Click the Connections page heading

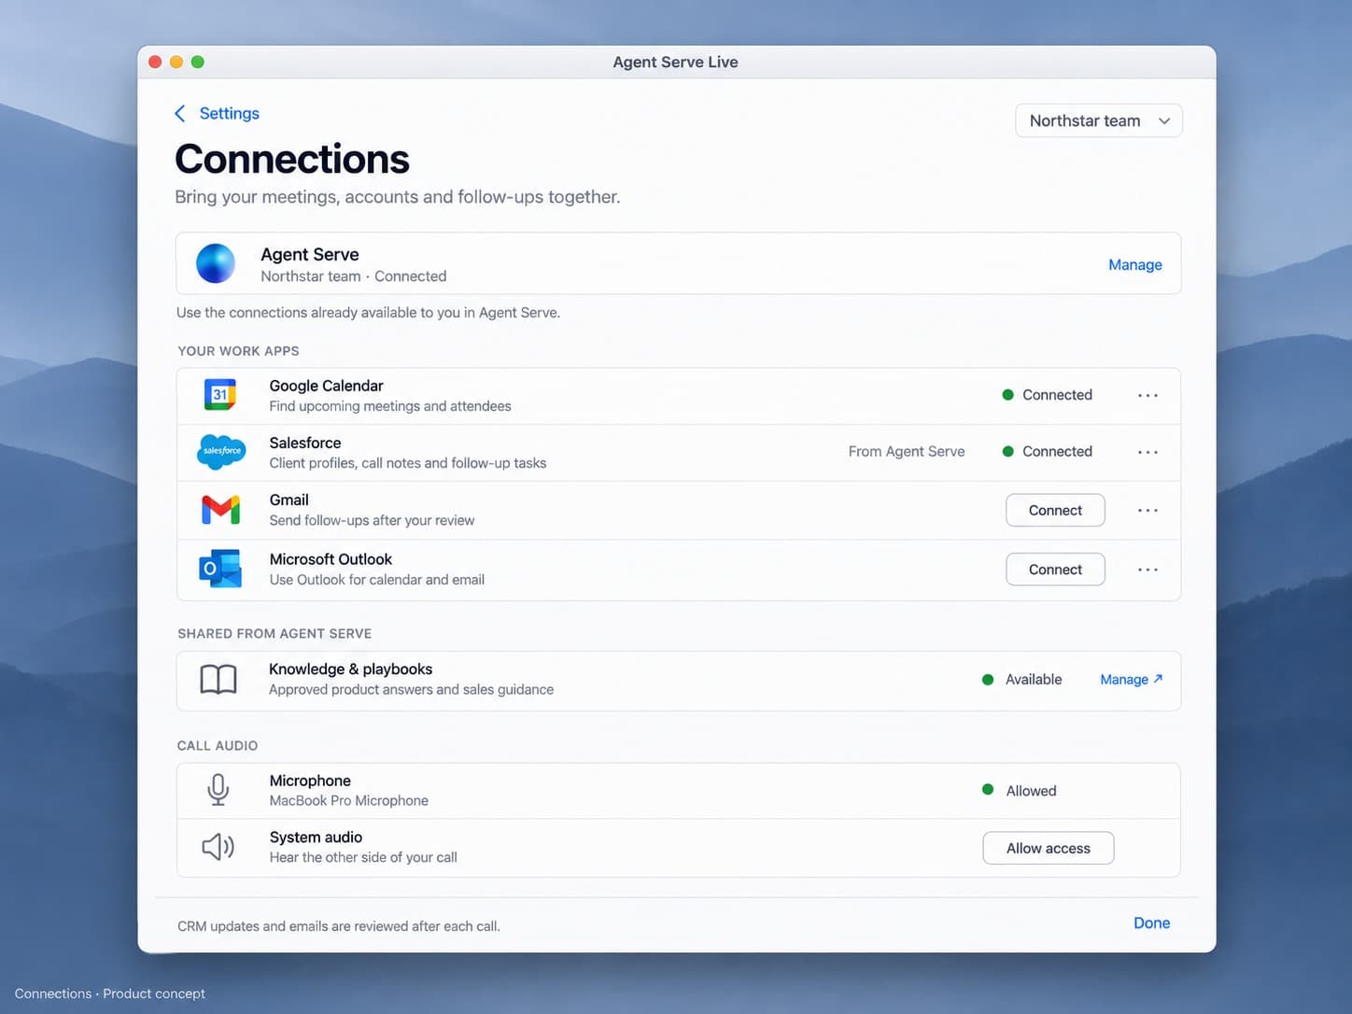[292, 159]
